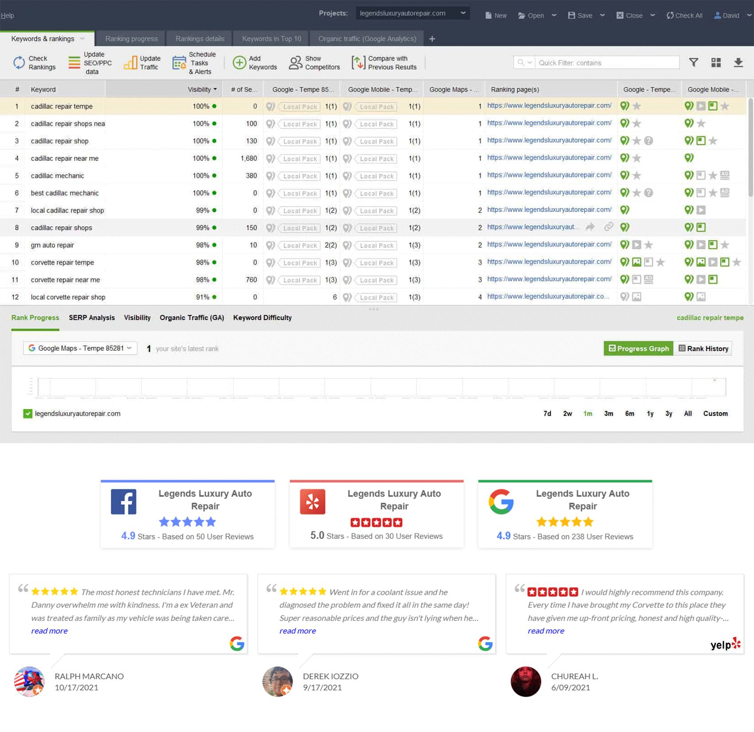Click Check All refresh icon

tap(670, 16)
